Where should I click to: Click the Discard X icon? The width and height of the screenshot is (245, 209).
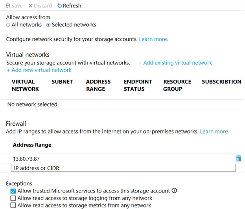tap(31, 6)
